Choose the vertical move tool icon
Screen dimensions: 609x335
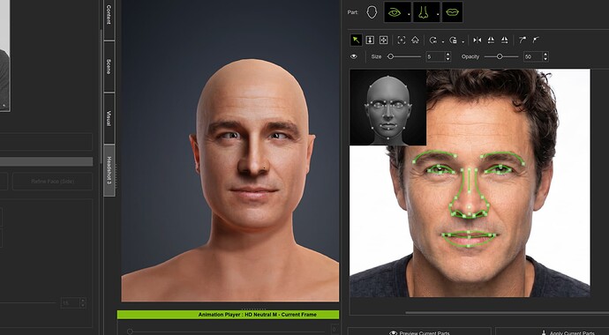coord(370,40)
